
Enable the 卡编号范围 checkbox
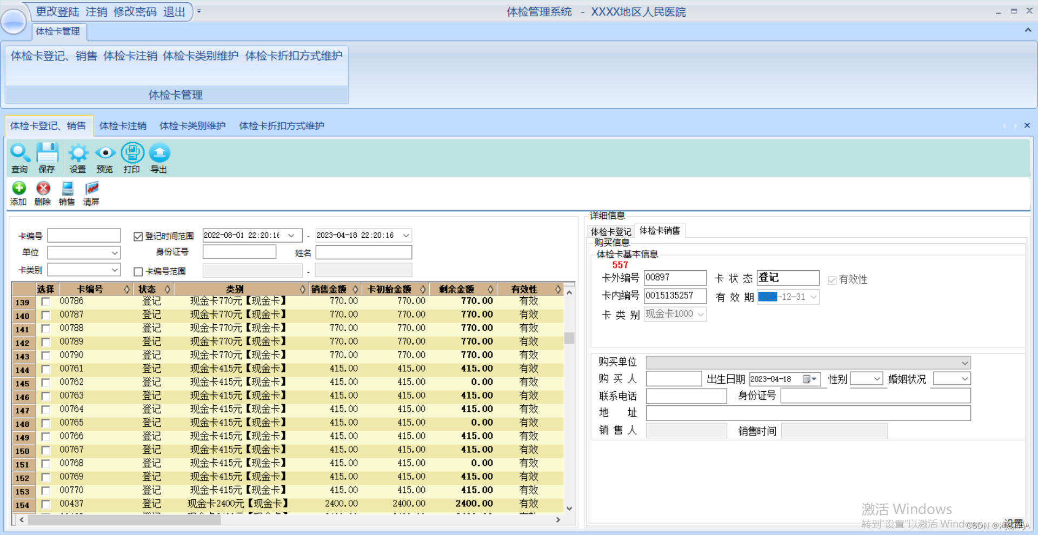138,271
